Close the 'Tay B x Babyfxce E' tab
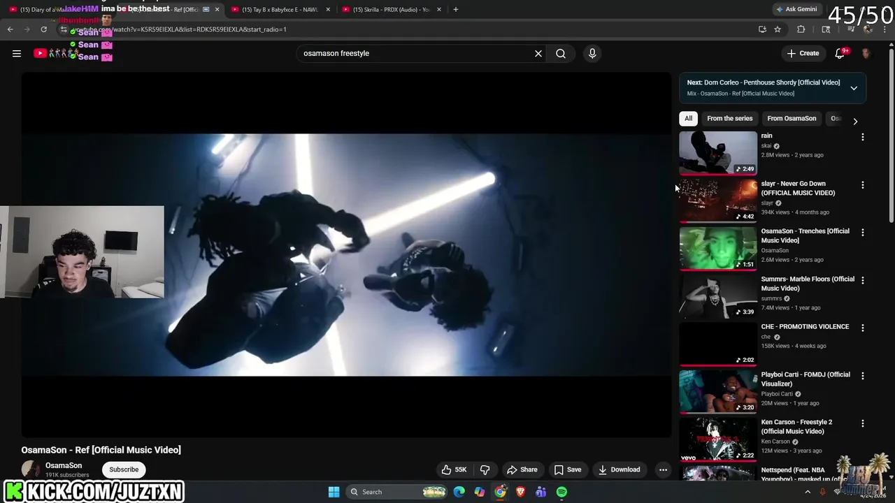 [328, 9]
